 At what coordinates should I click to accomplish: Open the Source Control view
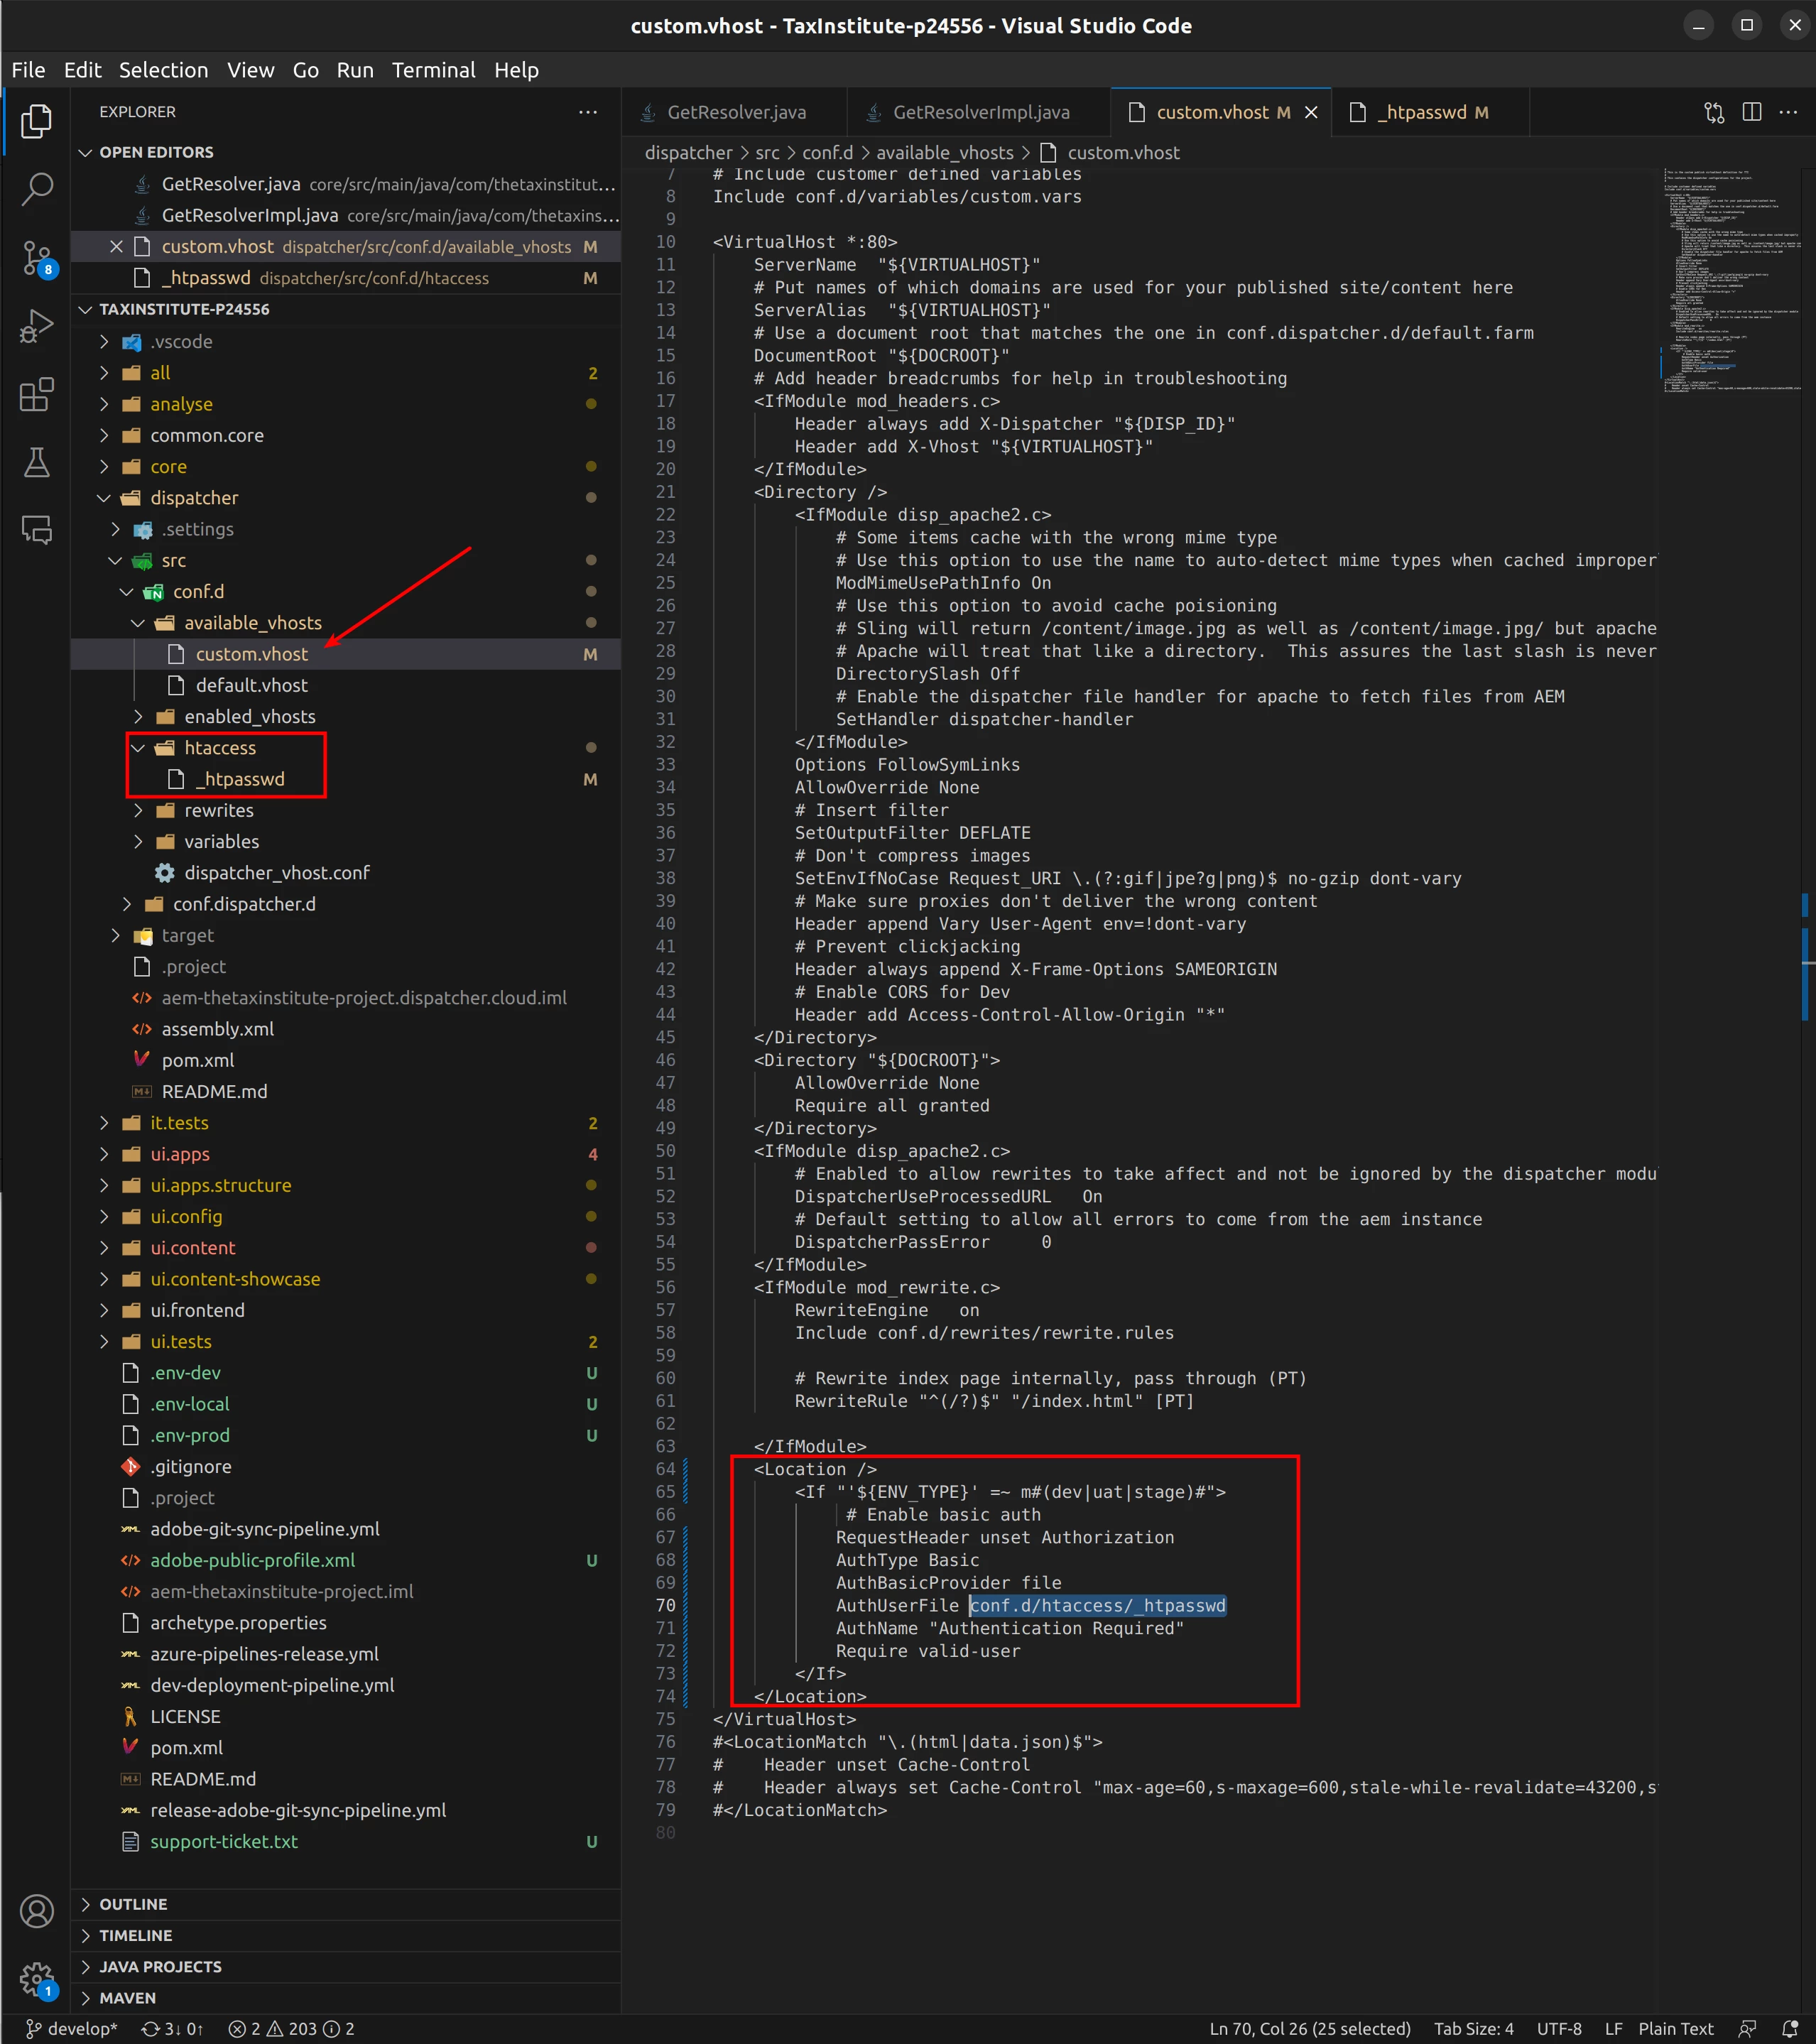[x=37, y=258]
